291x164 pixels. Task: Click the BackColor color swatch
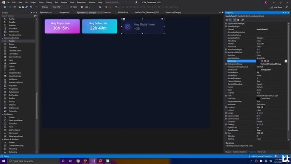coord(258,61)
